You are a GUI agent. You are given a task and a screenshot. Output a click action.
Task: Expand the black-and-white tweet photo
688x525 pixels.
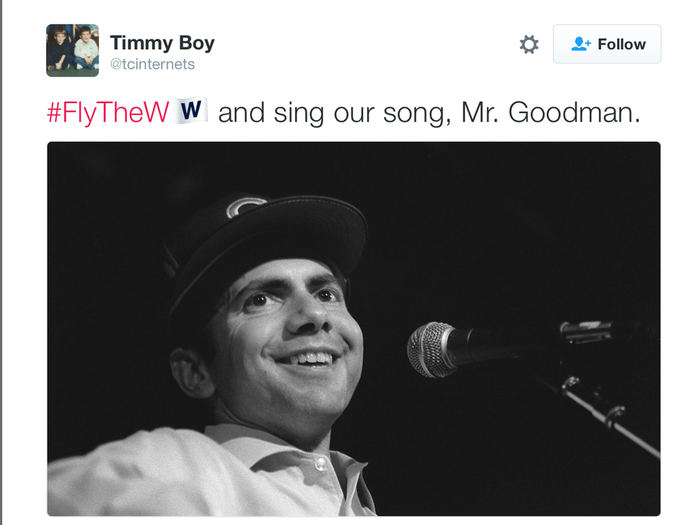354,328
